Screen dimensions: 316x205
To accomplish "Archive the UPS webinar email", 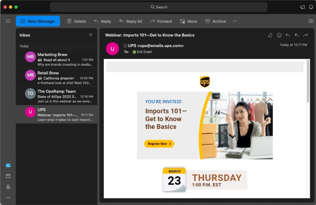I will click(x=216, y=21).
